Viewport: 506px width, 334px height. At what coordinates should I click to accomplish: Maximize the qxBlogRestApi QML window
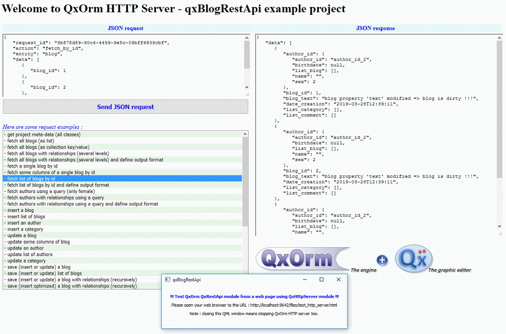pos(322,280)
